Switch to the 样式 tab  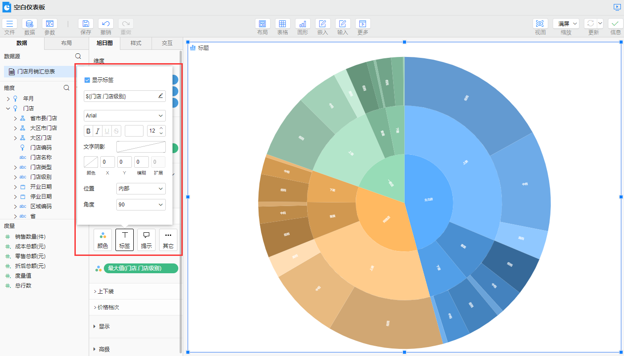(136, 43)
